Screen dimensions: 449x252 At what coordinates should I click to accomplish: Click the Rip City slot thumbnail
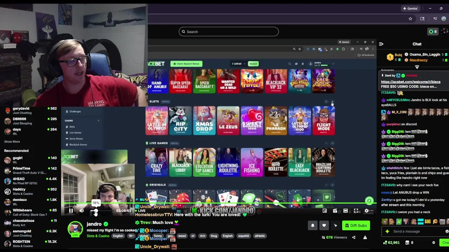click(181, 120)
